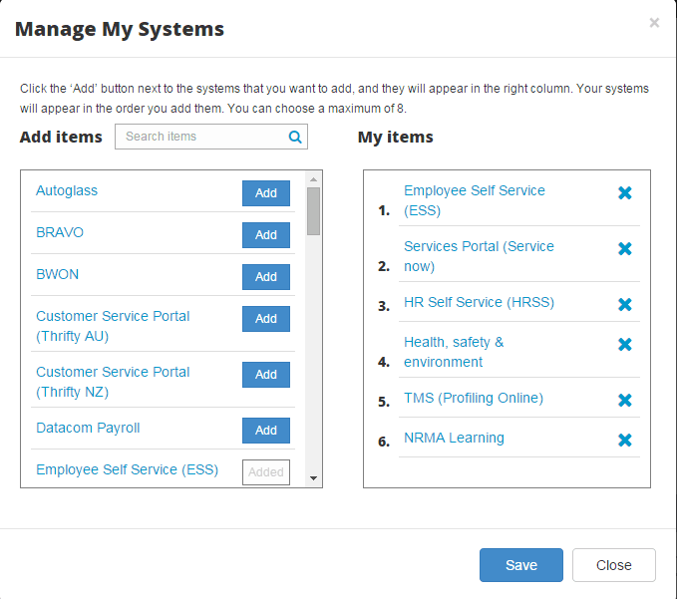This screenshot has width=677, height=599.
Task: Open the Autoglass link
Action: point(67,190)
